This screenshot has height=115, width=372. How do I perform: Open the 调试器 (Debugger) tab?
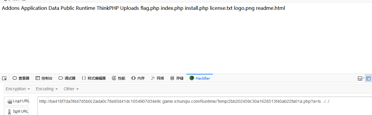67,78
